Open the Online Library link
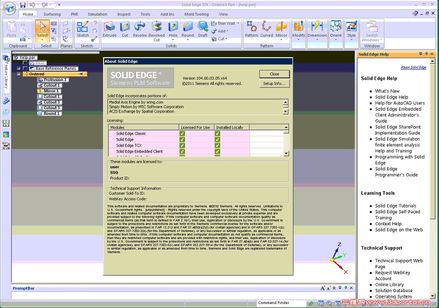 coord(389,285)
